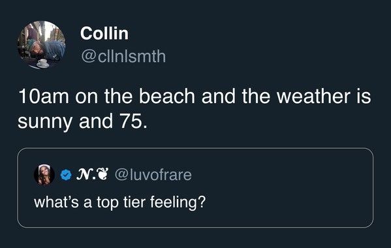The image size is (391, 248).
Task: Click the text "what's a top tier feeling?"
Action: pyautogui.click(x=119, y=202)
